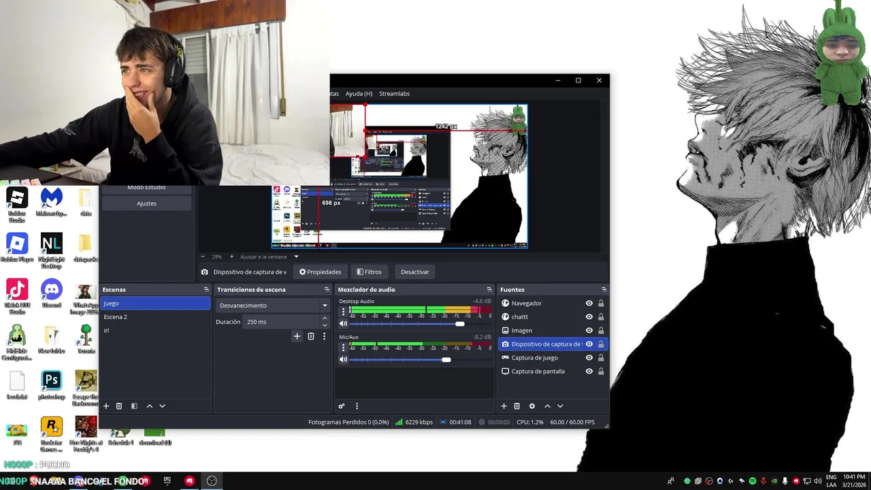Open audio mixer bottom three-dot menu
The width and height of the screenshot is (871, 490).
click(357, 406)
